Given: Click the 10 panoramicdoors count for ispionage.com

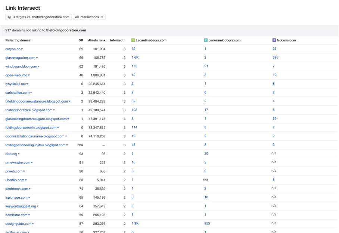Looking at the screenshot, I should pyautogui.click(x=206, y=197).
